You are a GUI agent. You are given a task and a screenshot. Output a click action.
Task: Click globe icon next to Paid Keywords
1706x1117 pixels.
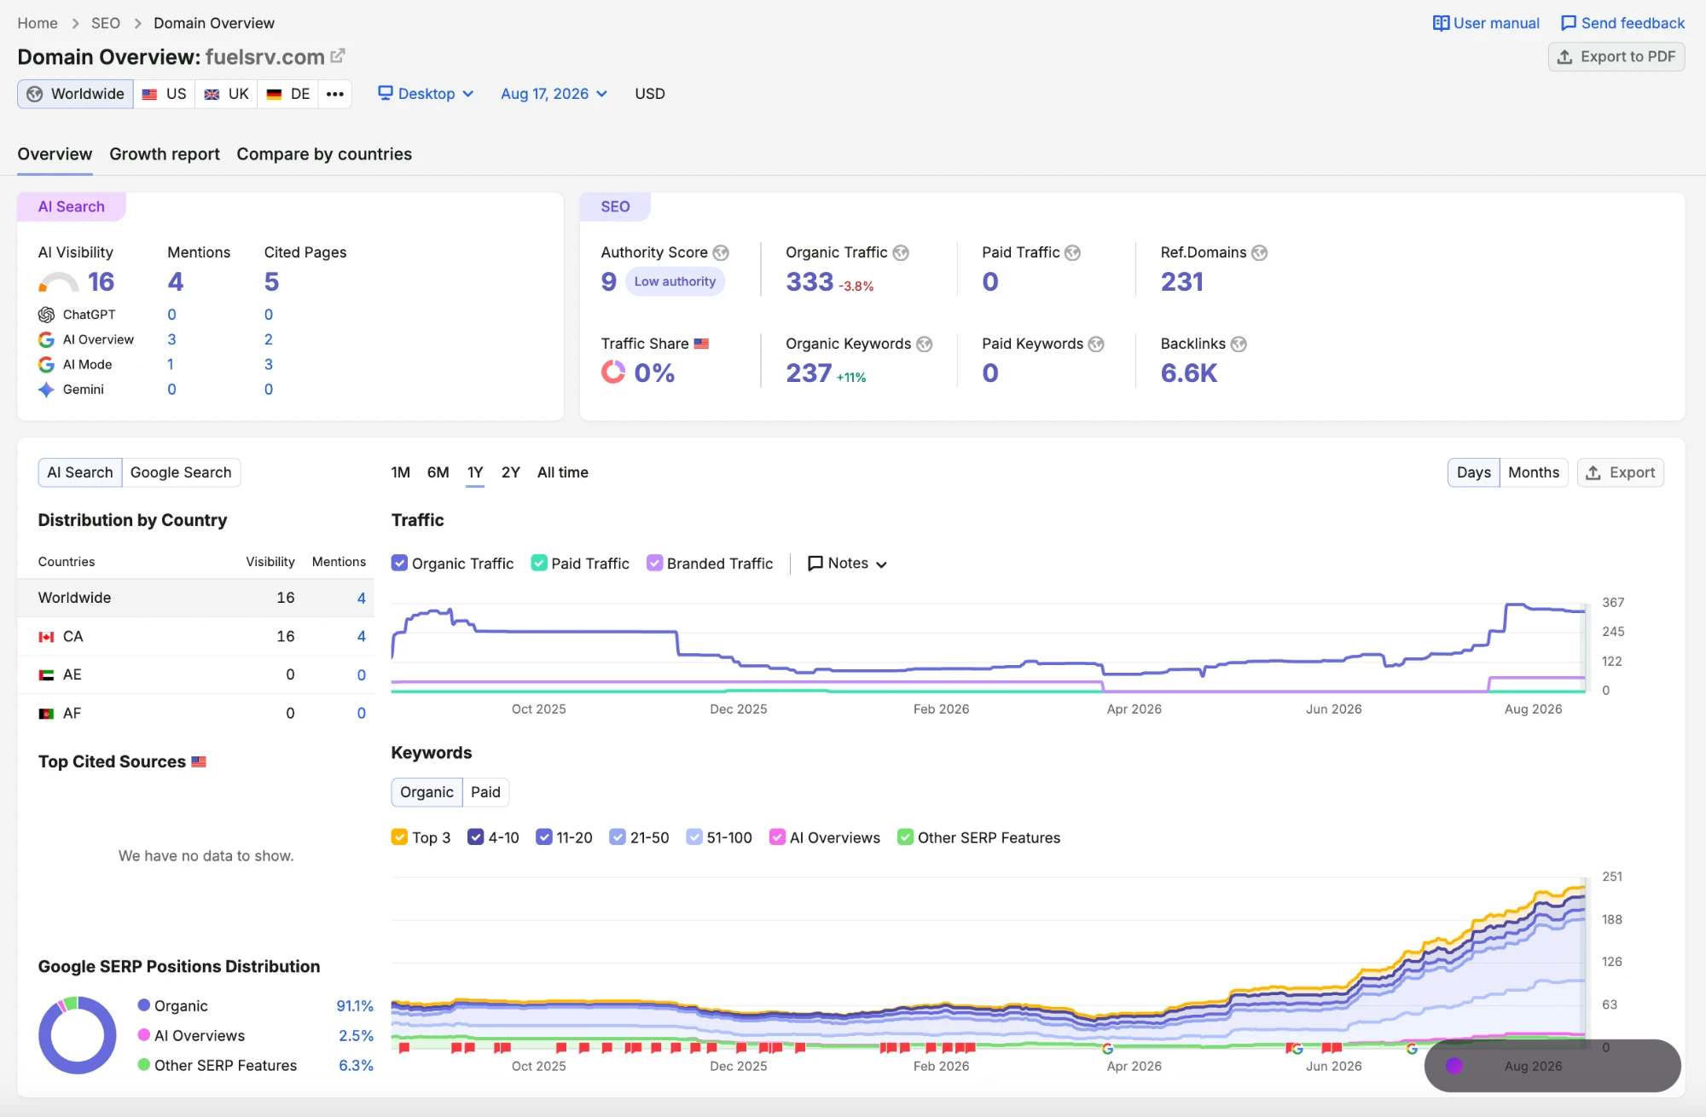click(1097, 344)
